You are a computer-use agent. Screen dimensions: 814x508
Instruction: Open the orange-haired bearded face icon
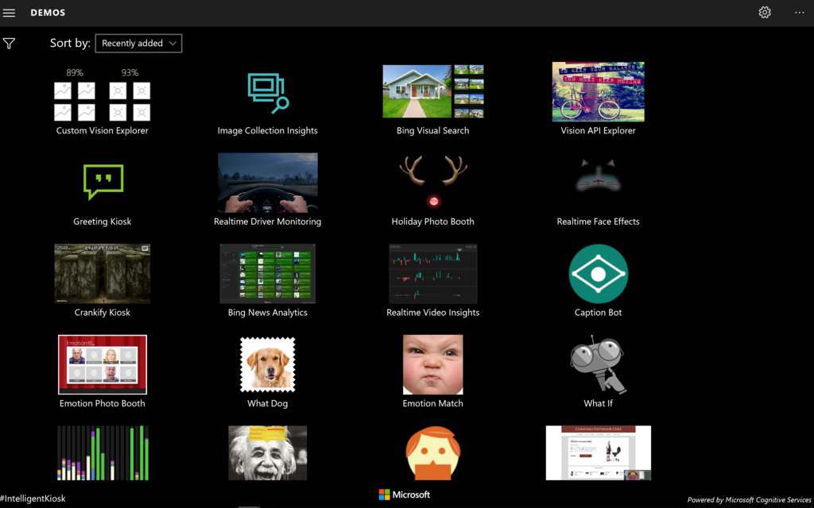pyautogui.click(x=433, y=453)
